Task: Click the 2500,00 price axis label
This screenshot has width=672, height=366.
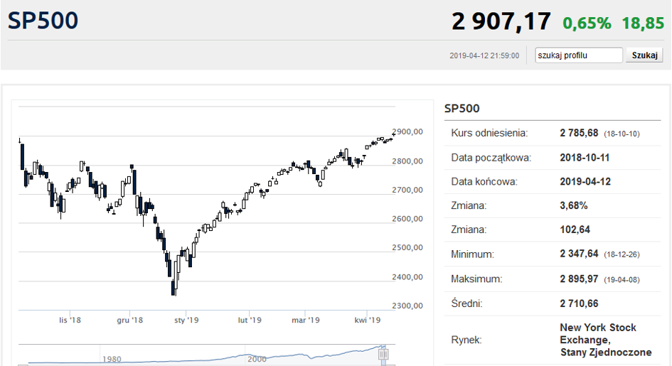Action: coord(407,248)
